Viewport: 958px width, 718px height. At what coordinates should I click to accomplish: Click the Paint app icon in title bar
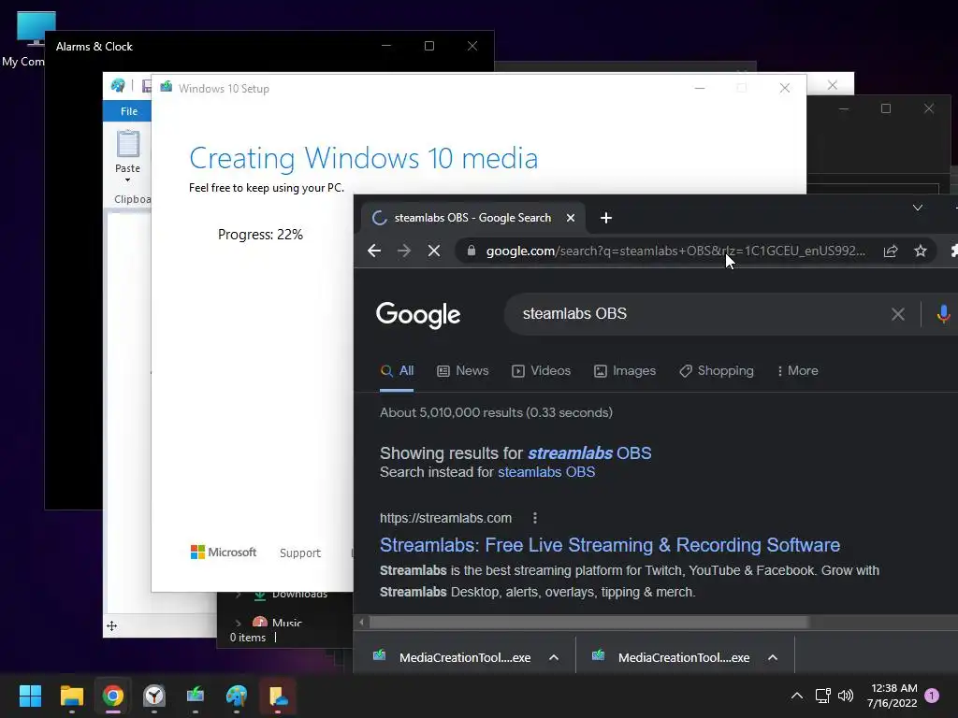click(118, 85)
